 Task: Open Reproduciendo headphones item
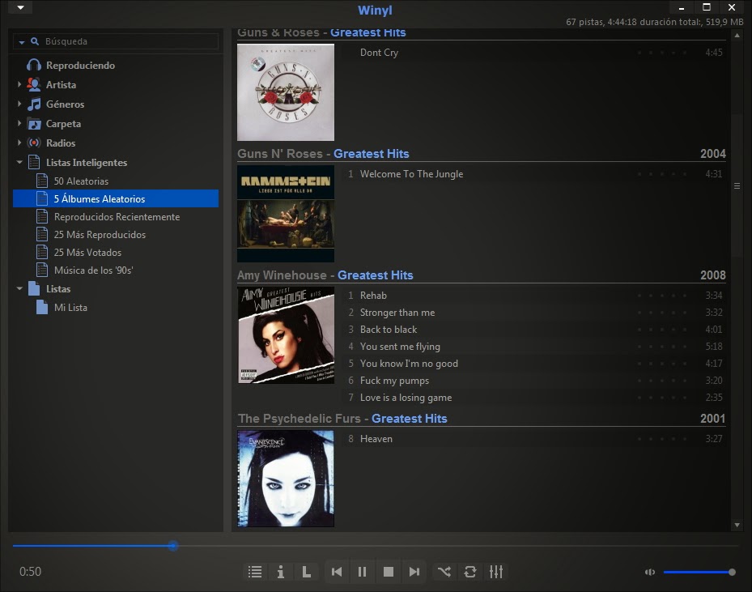coord(71,66)
